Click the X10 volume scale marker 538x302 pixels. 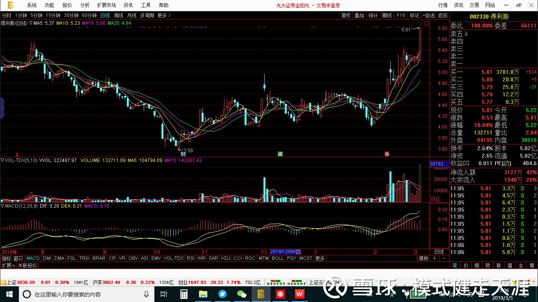434,200
